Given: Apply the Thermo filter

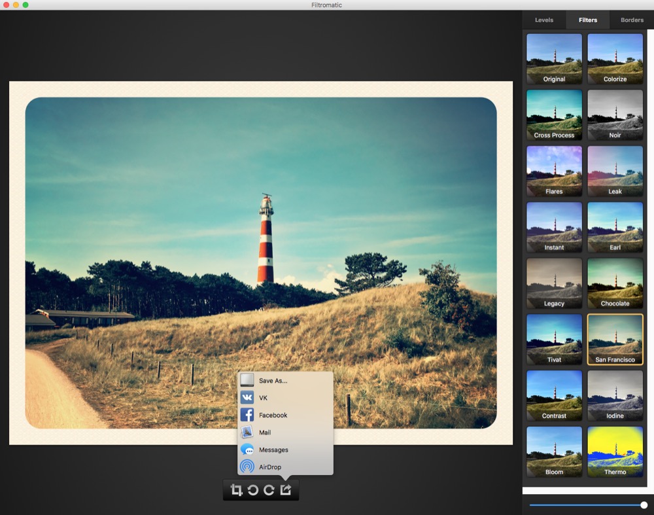Looking at the screenshot, I should tap(615, 452).
